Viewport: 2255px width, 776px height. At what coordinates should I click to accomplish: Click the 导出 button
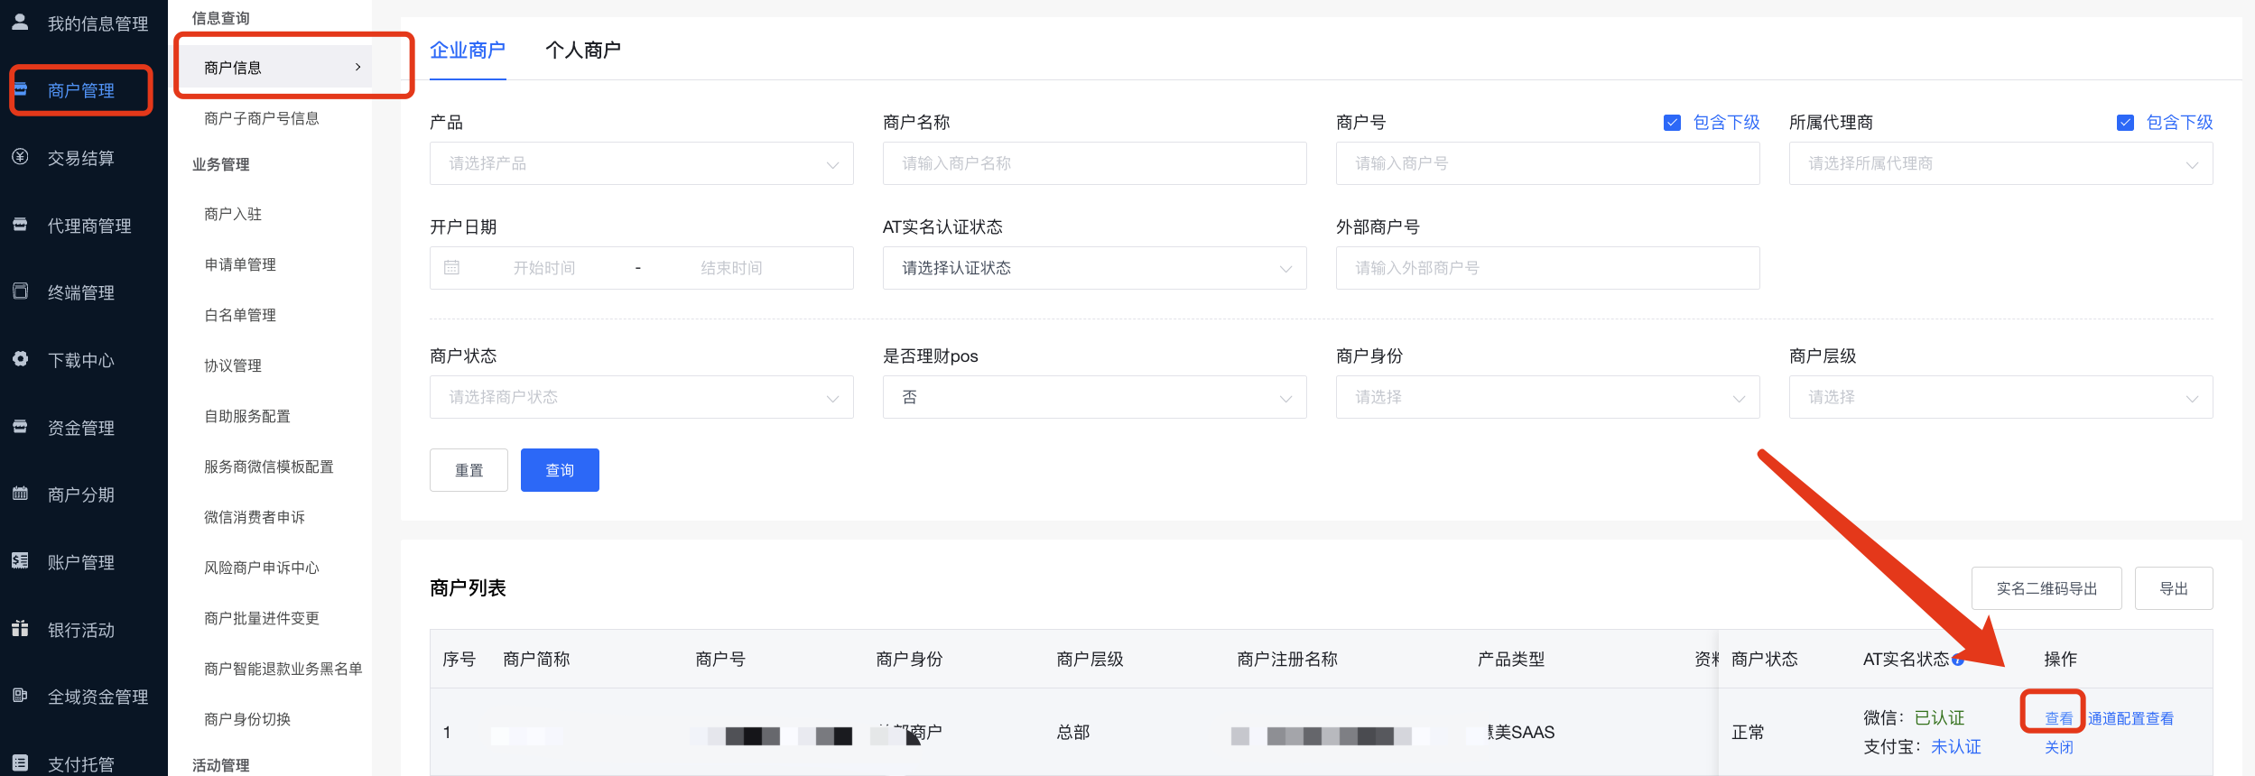[x=2174, y=588]
